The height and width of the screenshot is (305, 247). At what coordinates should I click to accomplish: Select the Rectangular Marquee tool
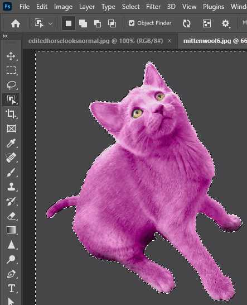coord(11,70)
